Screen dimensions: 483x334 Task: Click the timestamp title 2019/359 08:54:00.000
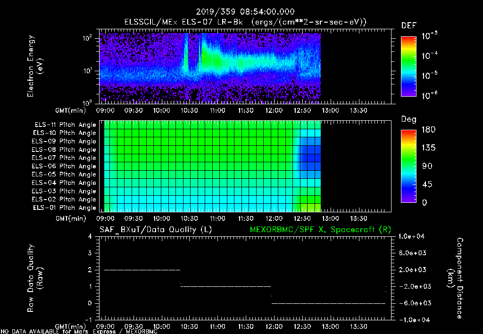pos(245,12)
